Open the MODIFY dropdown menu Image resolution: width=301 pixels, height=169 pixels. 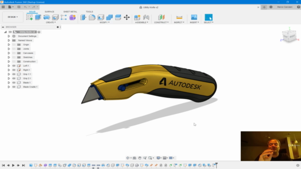coord(104,23)
